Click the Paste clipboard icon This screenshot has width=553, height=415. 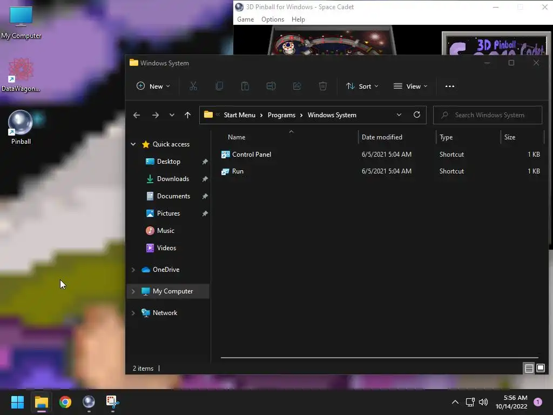(x=245, y=86)
